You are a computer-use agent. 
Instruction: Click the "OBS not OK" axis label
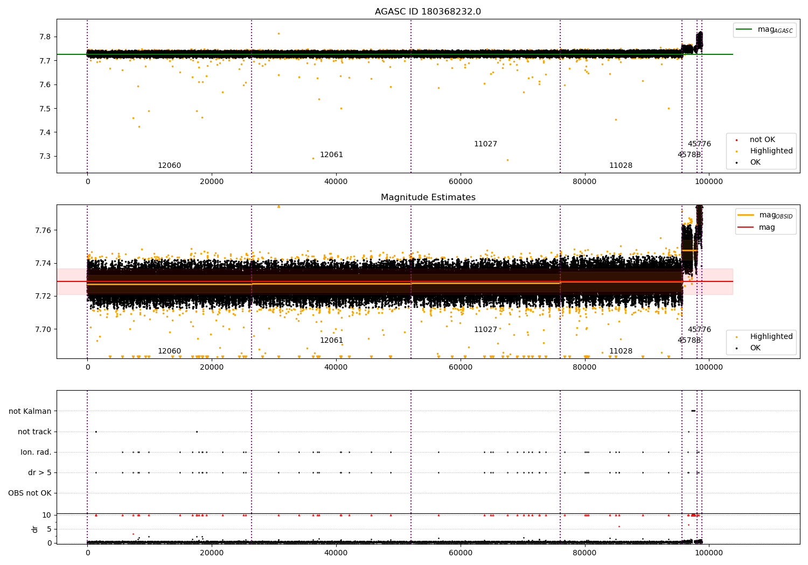pyautogui.click(x=30, y=493)
